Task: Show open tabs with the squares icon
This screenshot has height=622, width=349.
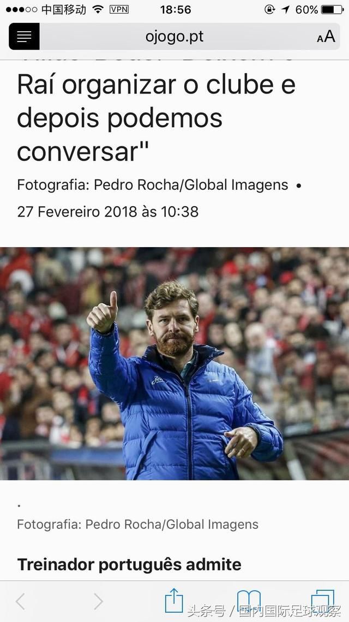Action: pos(322,601)
